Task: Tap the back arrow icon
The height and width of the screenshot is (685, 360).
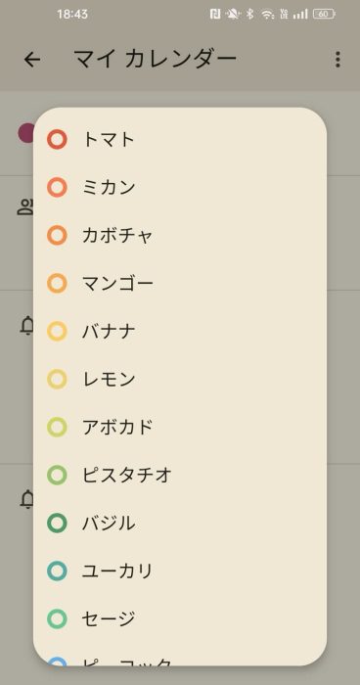Action: [32, 60]
